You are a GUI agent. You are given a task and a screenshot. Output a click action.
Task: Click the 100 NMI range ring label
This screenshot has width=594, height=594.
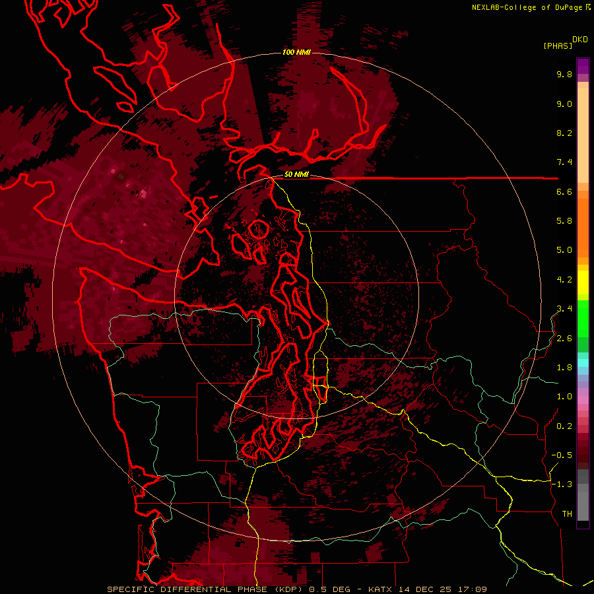pos(296,52)
